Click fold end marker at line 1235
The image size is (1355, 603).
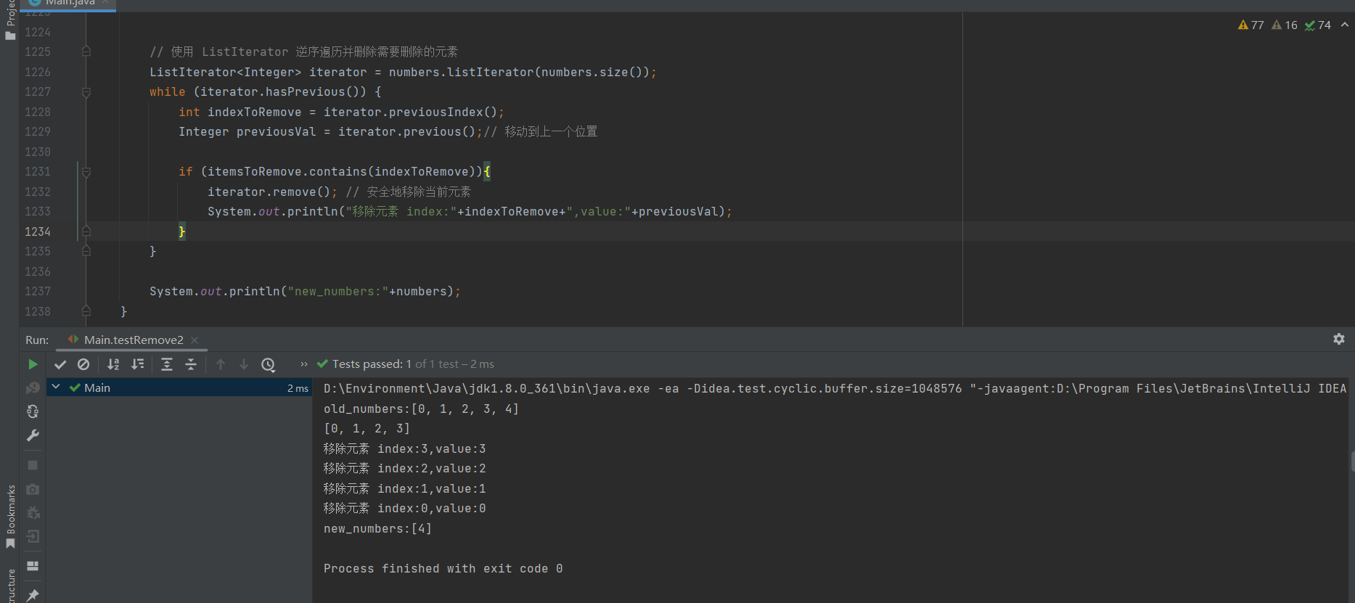click(86, 251)
